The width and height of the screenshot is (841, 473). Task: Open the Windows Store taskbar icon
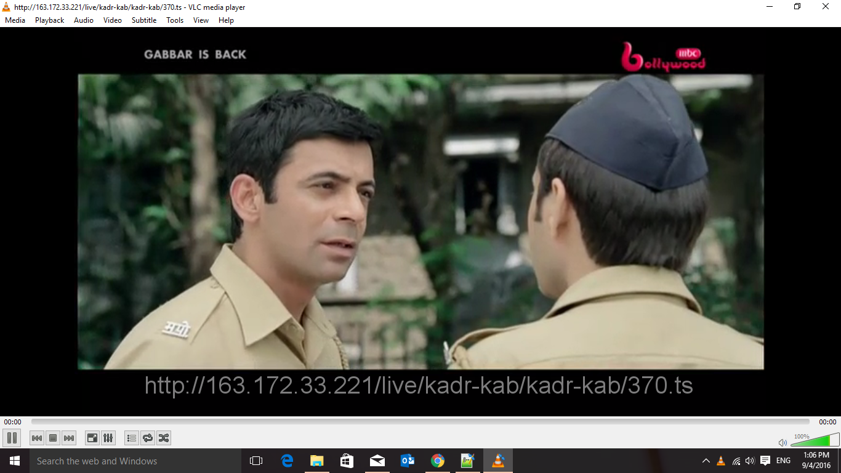[347, 461]
